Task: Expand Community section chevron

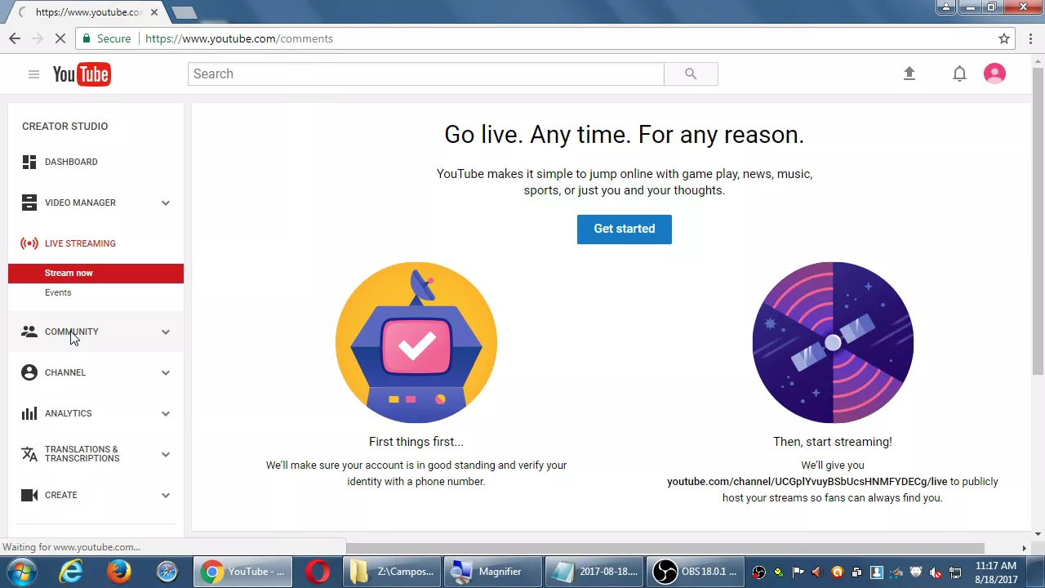Action: point(166,332)
